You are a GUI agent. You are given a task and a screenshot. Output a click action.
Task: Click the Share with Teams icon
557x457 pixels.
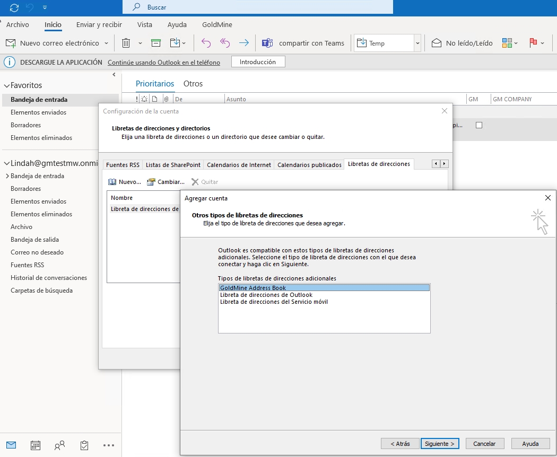pos(267,43)
